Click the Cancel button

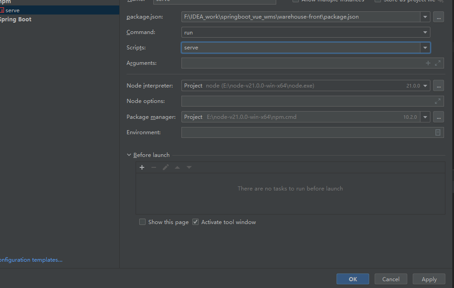click(x=391, y=279)
